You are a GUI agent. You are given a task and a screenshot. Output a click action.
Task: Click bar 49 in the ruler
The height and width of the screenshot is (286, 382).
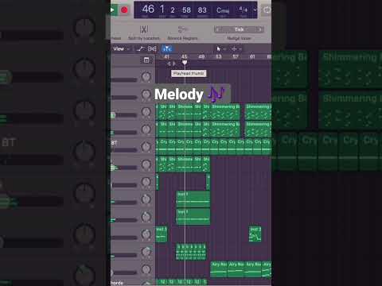[201, 56]
